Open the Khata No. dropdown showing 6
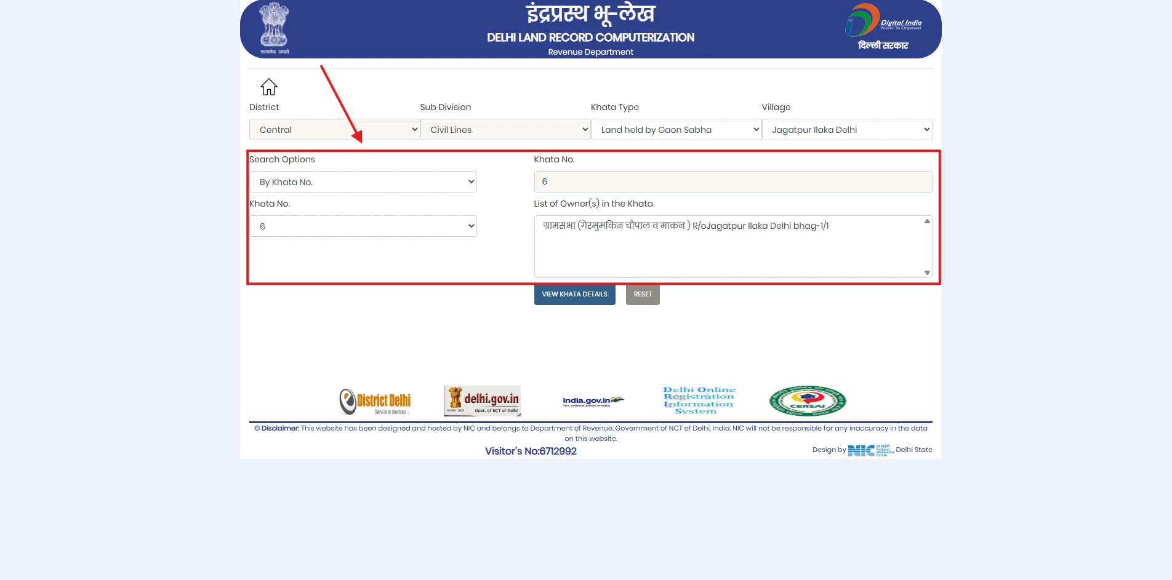Screen dimensions: 1172x580 click(x=363, y=226)
